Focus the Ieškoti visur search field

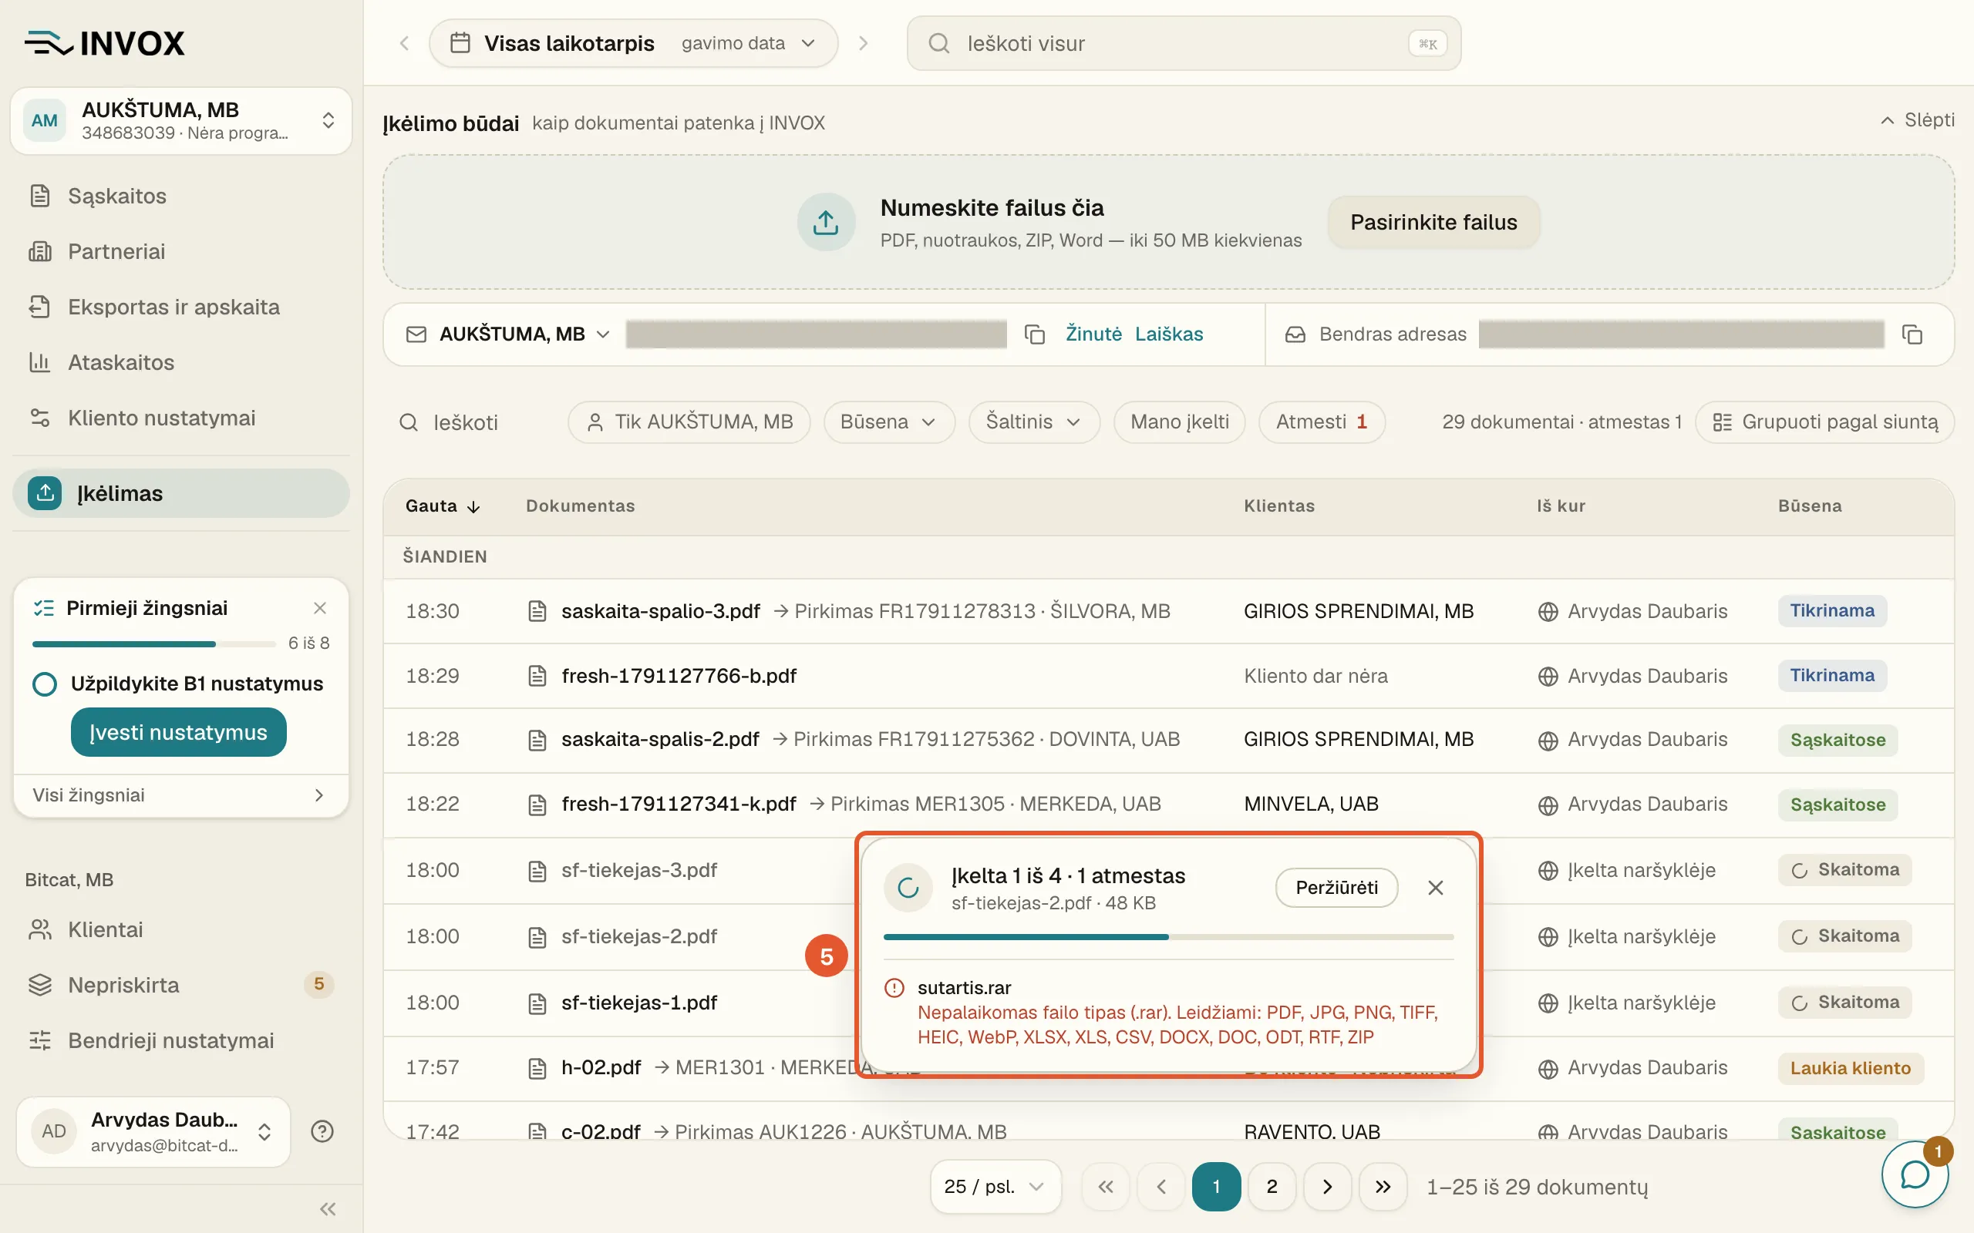tap(1184, 43)
